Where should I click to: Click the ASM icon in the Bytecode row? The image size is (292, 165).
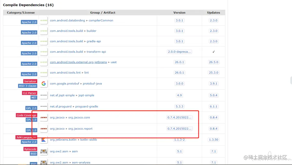[x=44, y=151]
